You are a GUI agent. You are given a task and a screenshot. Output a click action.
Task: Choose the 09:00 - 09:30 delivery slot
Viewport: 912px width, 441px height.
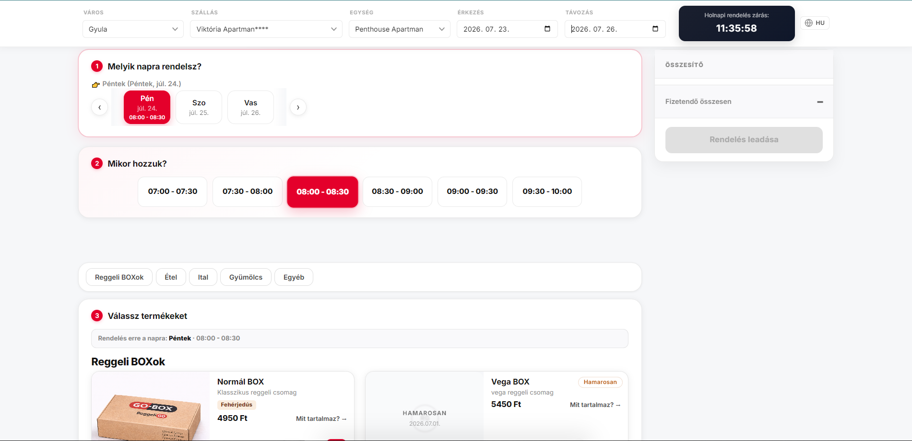(472, 192)
